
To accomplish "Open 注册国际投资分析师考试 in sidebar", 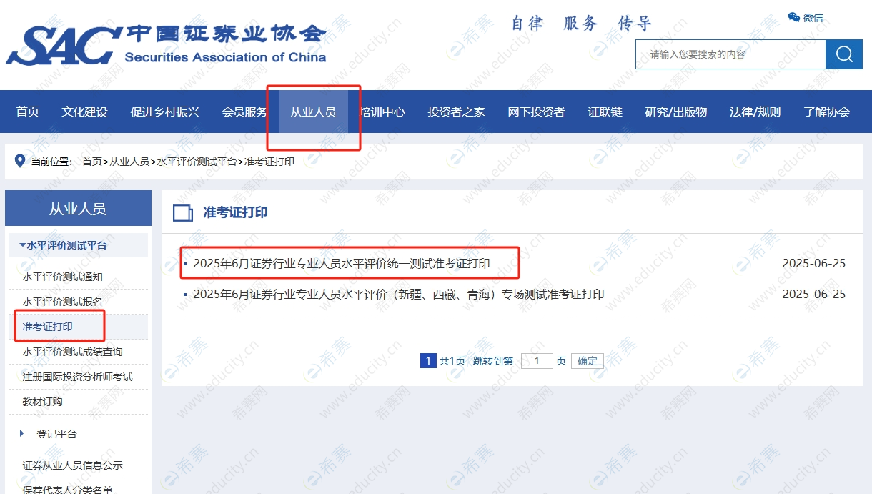I will click(x=77, y=377).
